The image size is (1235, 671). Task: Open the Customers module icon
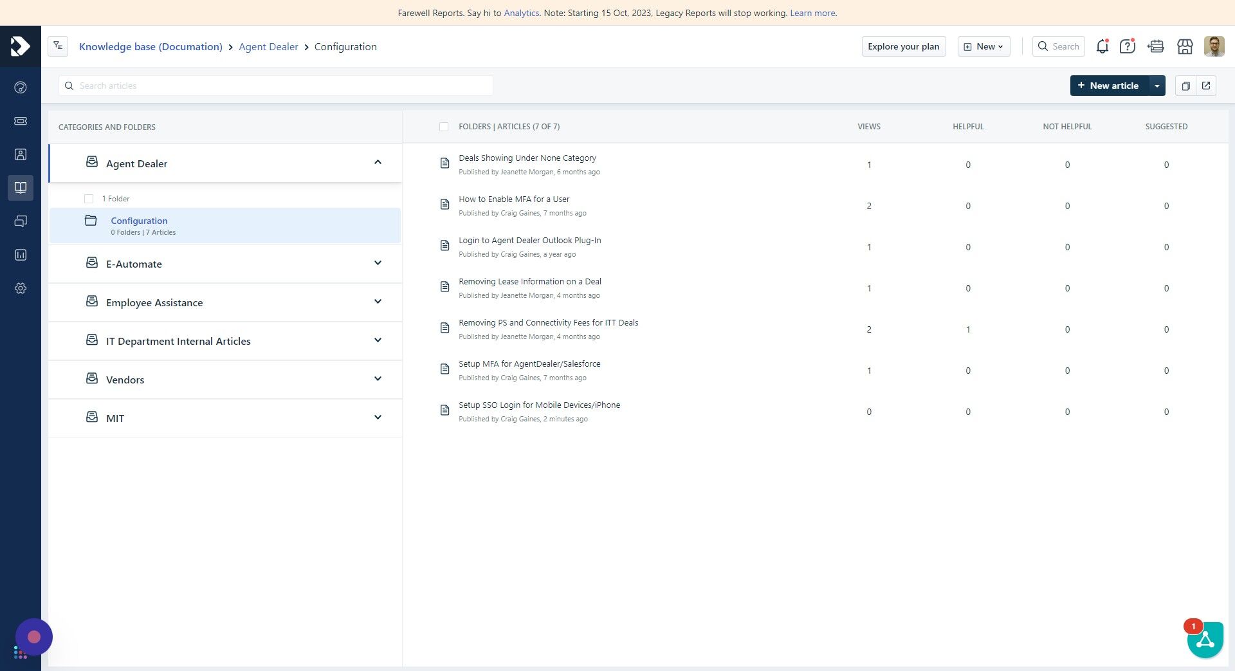point(21,154)
